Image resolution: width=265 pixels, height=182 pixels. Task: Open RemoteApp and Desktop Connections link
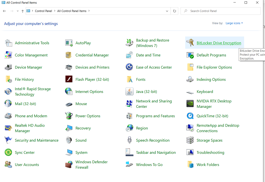coord(218,128)
